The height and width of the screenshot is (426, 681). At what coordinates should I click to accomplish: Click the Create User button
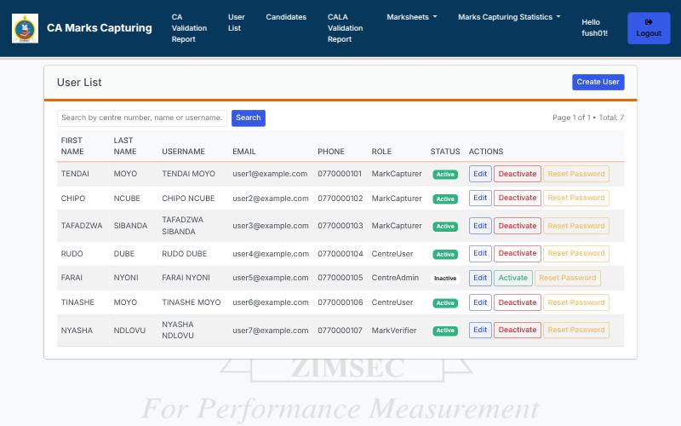tap(598, 82)
